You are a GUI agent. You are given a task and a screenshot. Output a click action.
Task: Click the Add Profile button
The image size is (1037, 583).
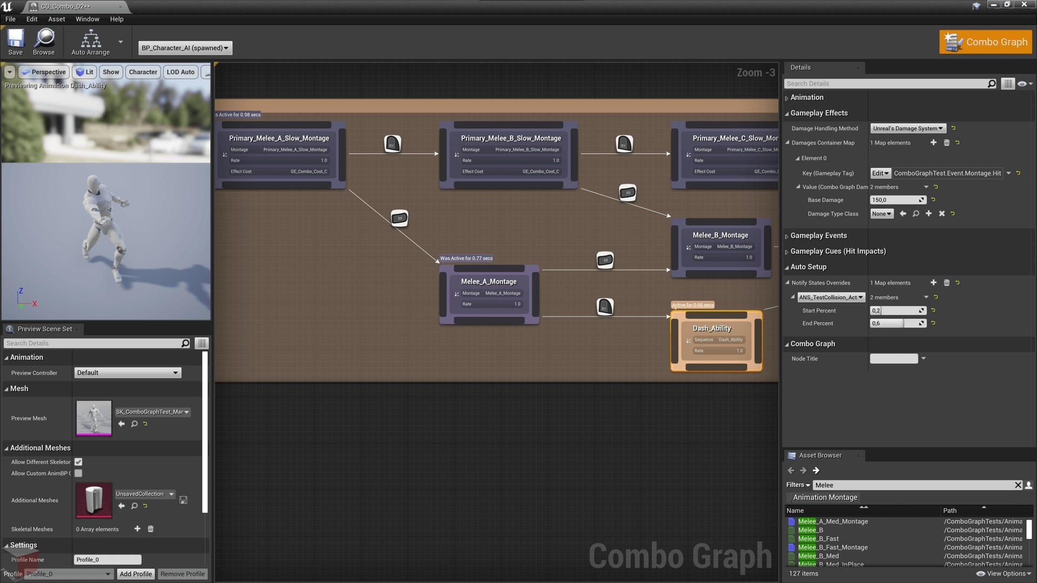pos(136,574)
